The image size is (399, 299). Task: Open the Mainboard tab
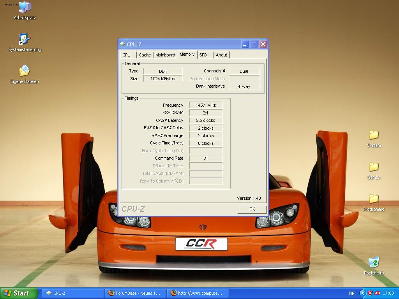(165, 55)
